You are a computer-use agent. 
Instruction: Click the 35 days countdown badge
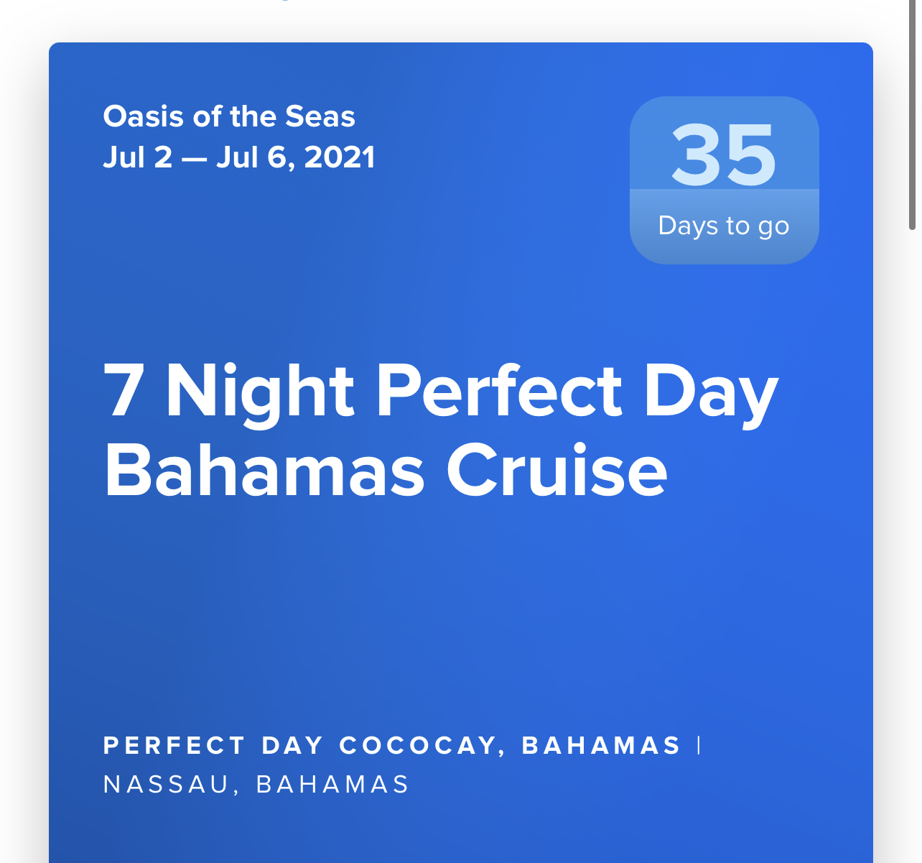pos(724,180)
